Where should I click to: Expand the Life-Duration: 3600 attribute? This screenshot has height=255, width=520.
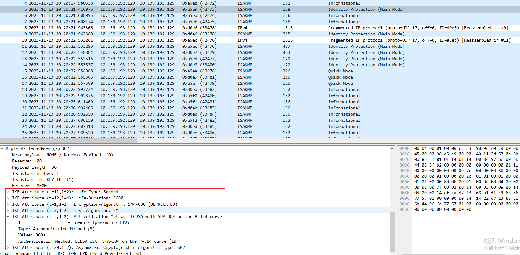[x=8, y=198]
